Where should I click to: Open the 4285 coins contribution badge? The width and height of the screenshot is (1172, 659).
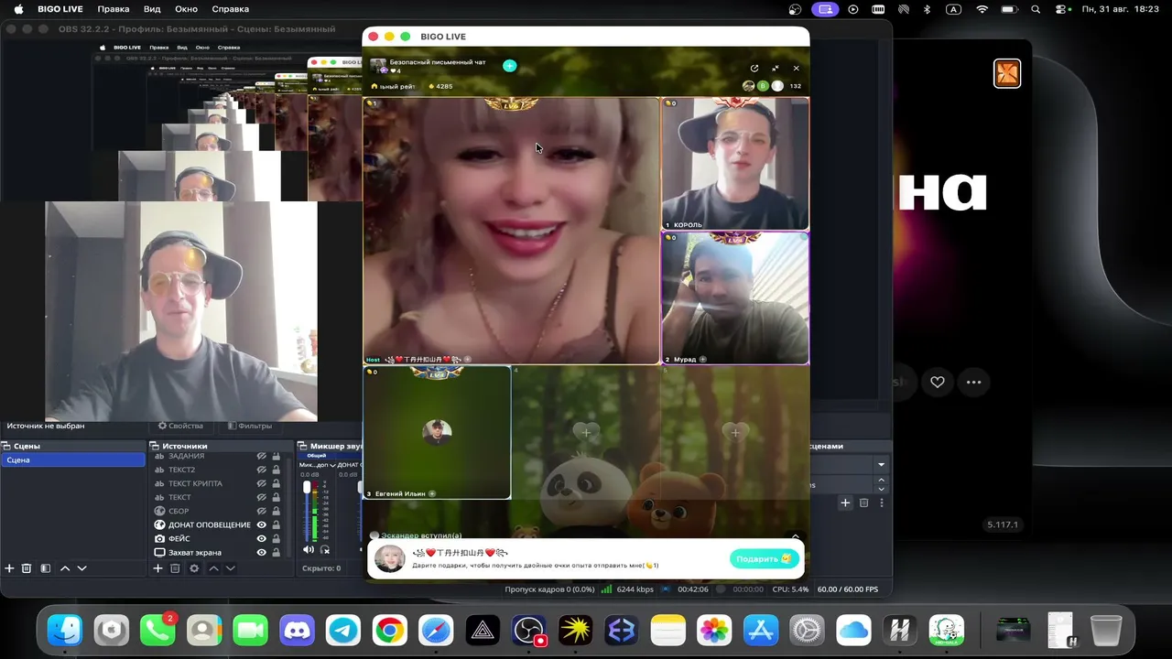point(440,86)
